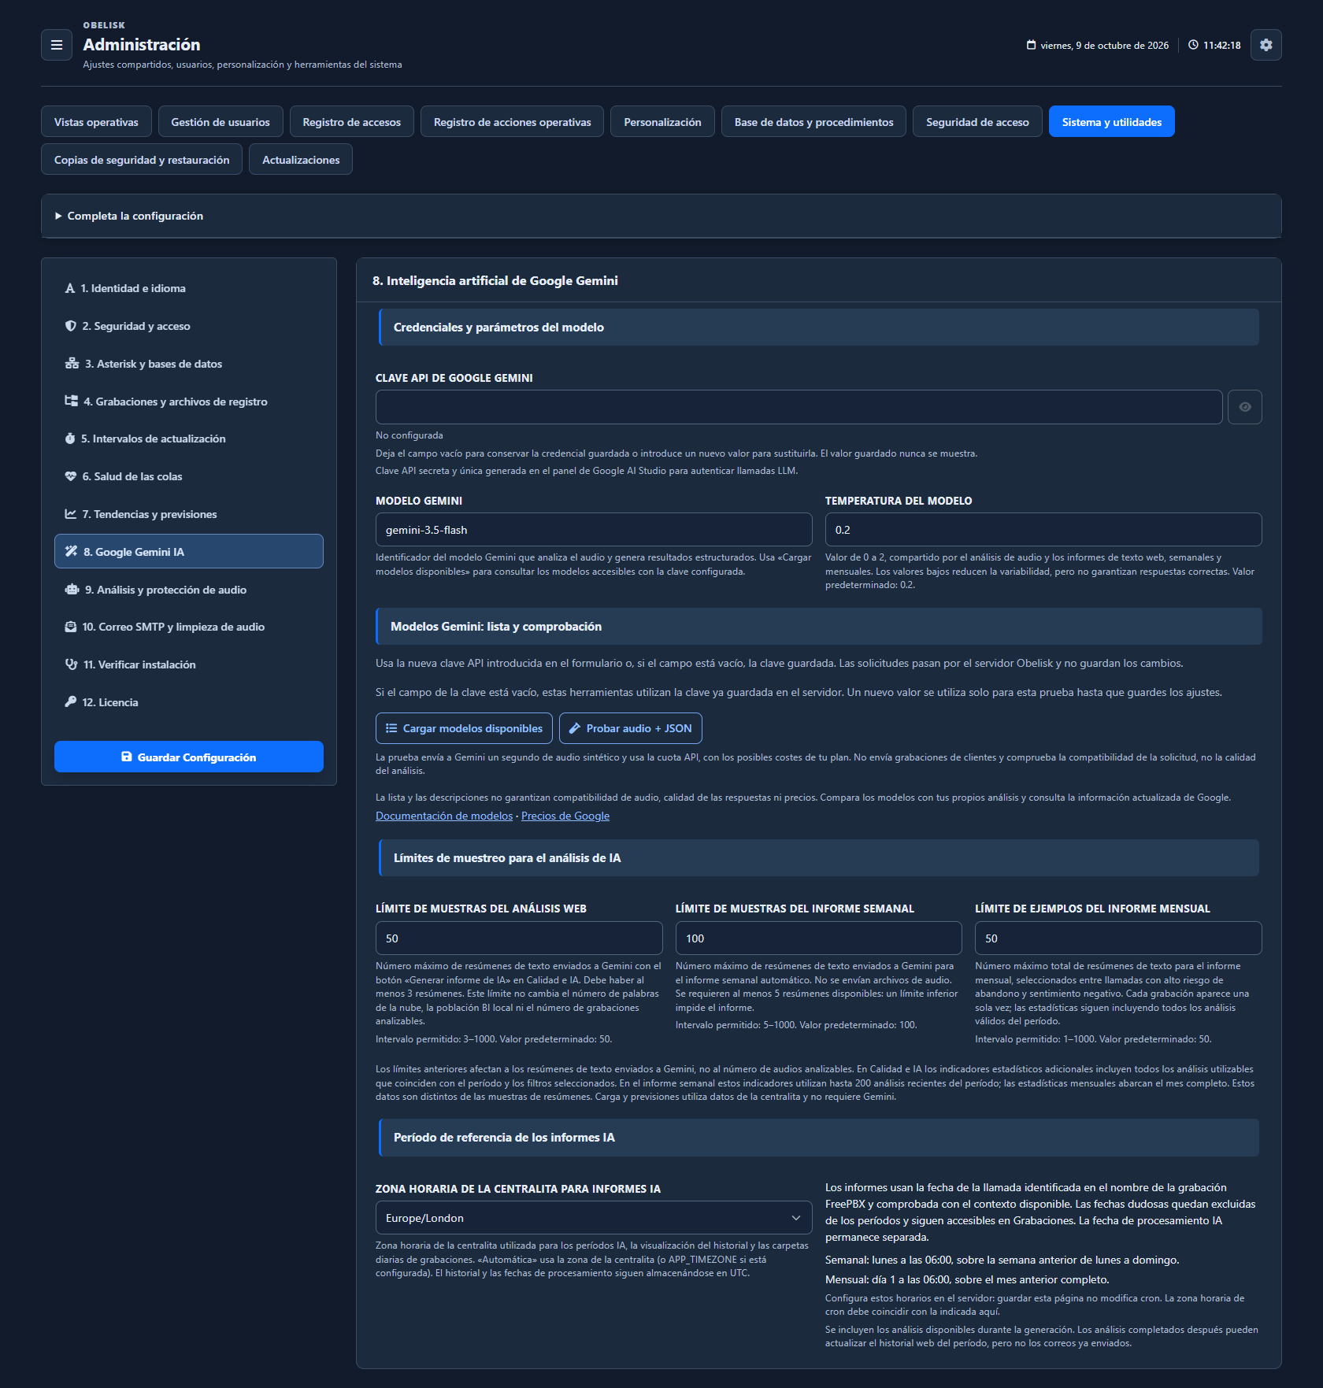Click Cargar modelos disponibles

pos(465,728)
